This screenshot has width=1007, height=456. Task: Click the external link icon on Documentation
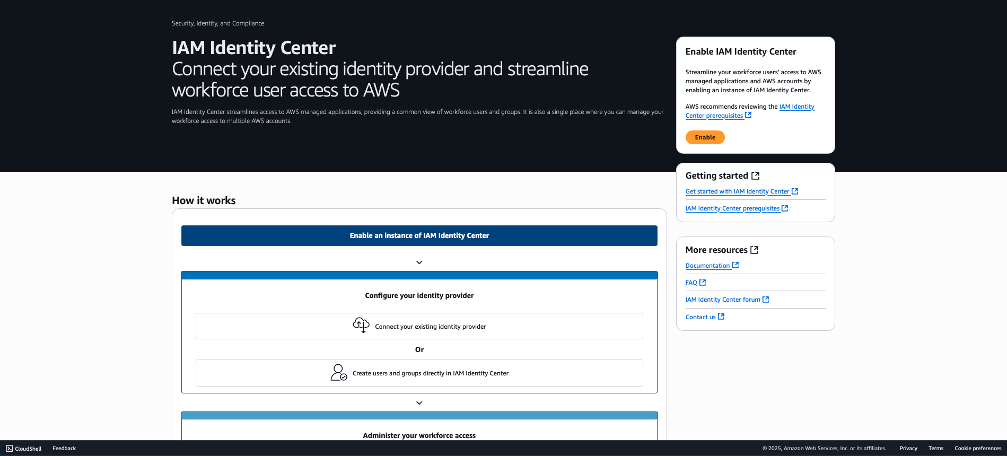[x=735, y=265]
